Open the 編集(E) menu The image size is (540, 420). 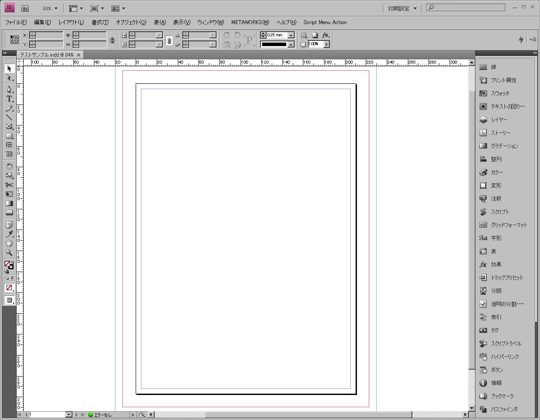click(x=43, y=22)
